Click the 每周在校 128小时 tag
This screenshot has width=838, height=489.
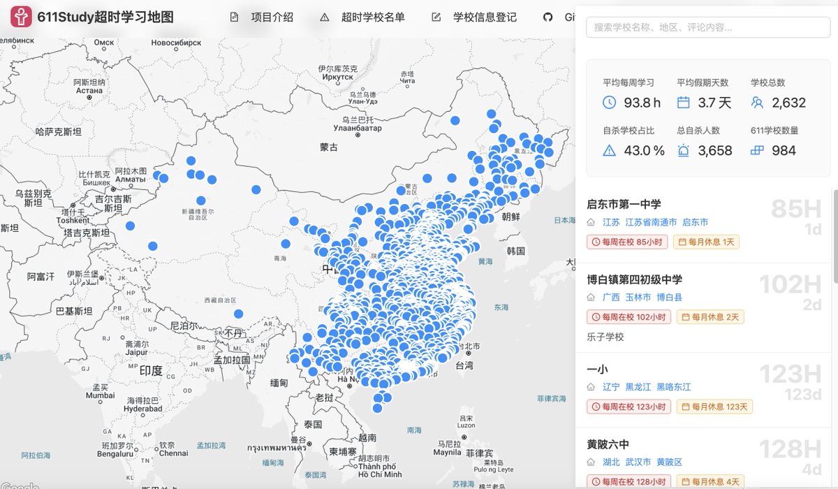[x=628, y=481]
